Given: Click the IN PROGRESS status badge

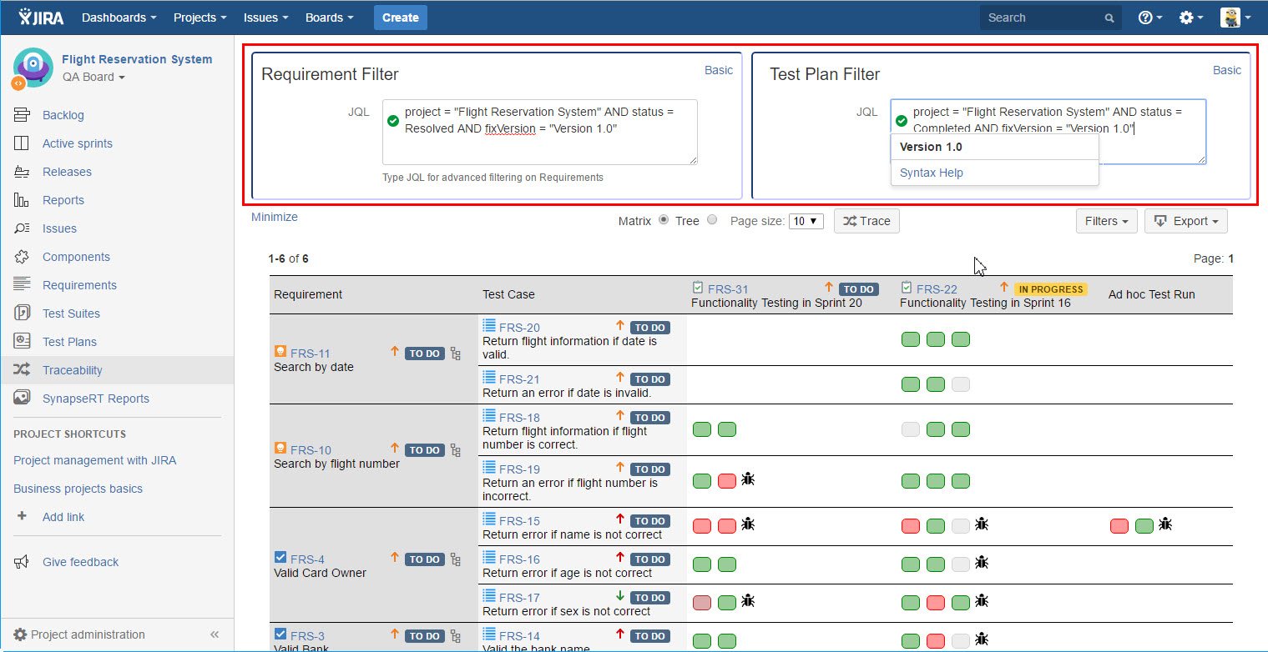Looking at the screenshot, I should 1051,289.
